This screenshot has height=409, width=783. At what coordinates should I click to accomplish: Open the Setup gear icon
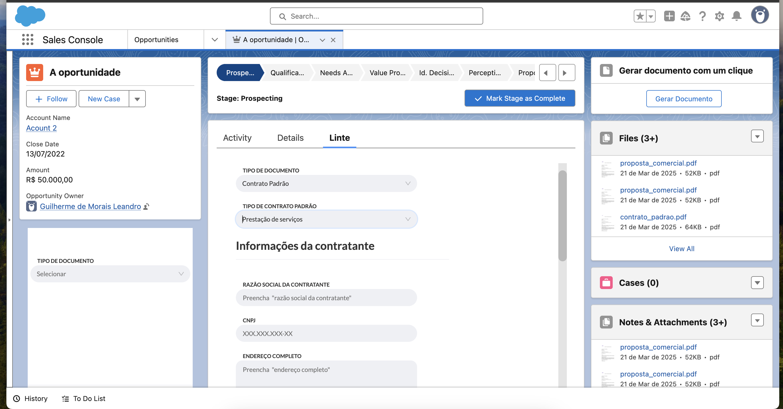[x=719, y=16]
